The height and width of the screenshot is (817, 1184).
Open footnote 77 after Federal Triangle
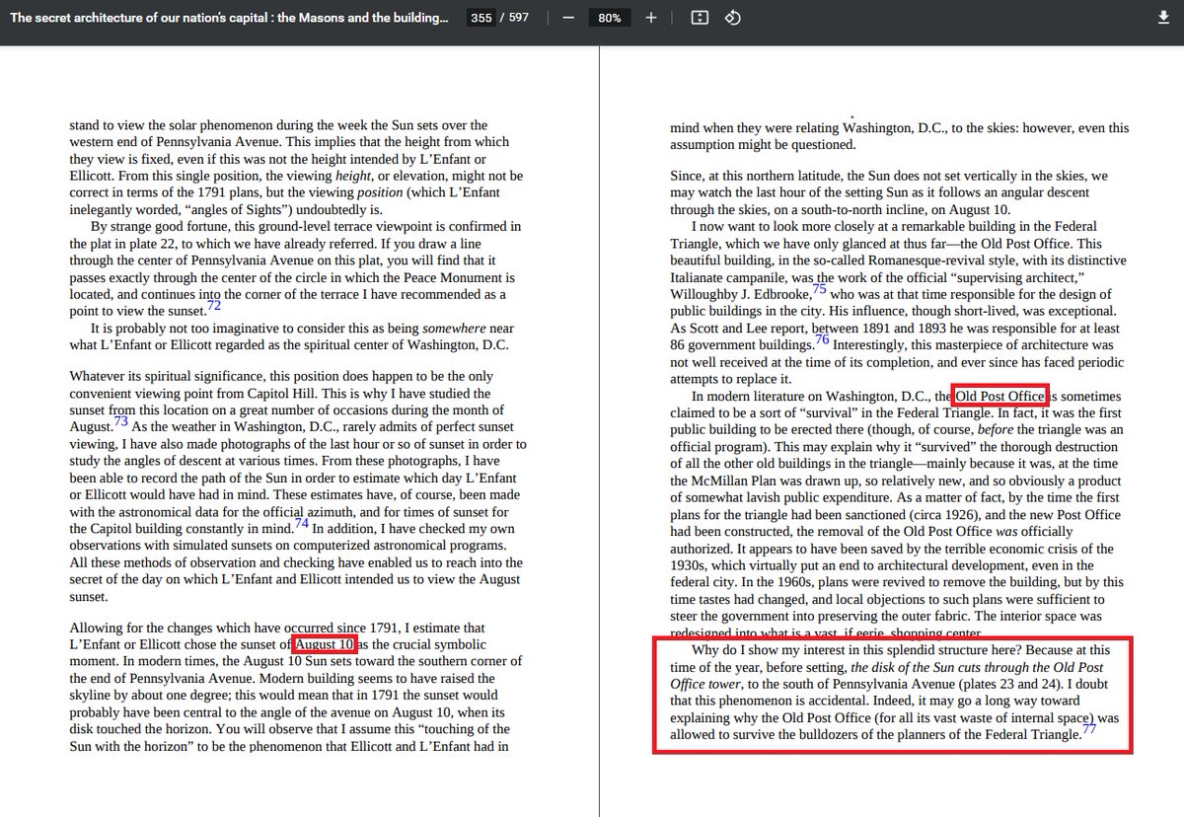click(1089, 729)
